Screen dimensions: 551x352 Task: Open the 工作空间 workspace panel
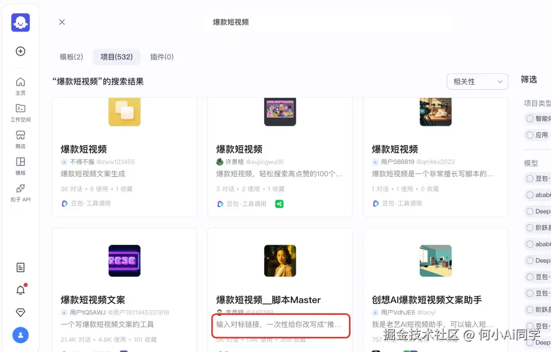pyautogui.click(x=20, y=113)
